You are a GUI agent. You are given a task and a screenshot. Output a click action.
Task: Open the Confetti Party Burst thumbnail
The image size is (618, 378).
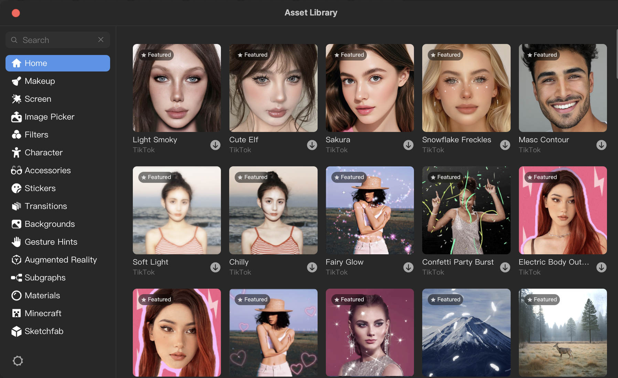pos(466,210)
